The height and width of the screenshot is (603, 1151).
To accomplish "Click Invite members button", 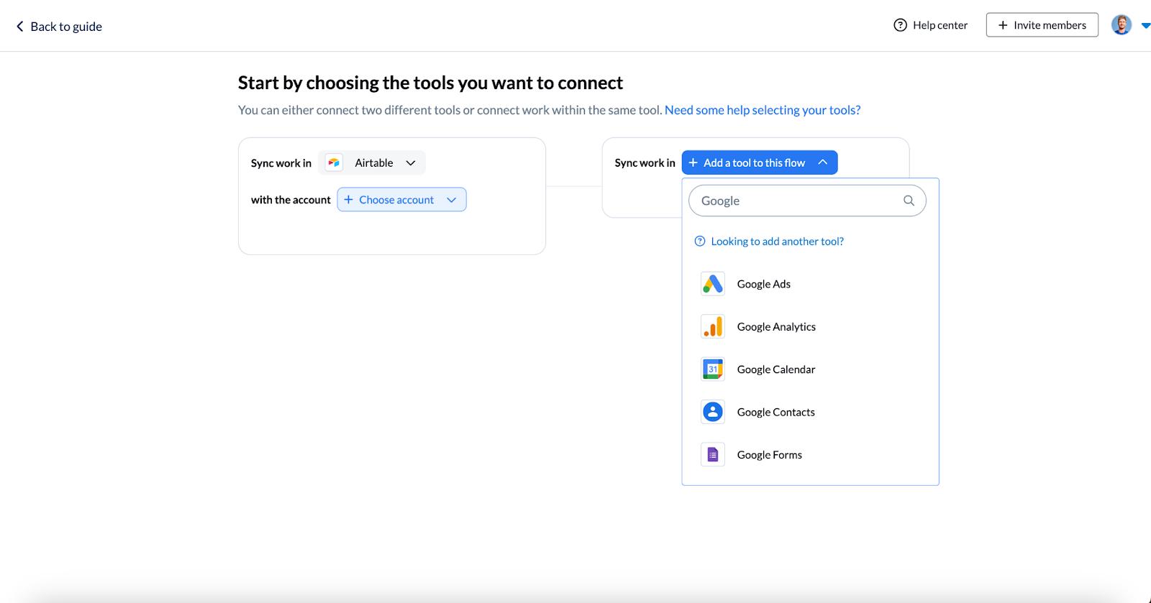I will point(1042,25).
